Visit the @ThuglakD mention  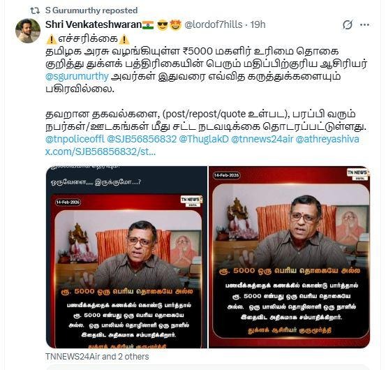point(204,139)
